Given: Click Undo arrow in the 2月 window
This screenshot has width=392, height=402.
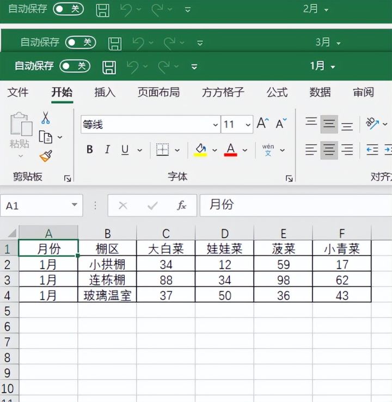Looking at the screenshot, I should point(126,10).
